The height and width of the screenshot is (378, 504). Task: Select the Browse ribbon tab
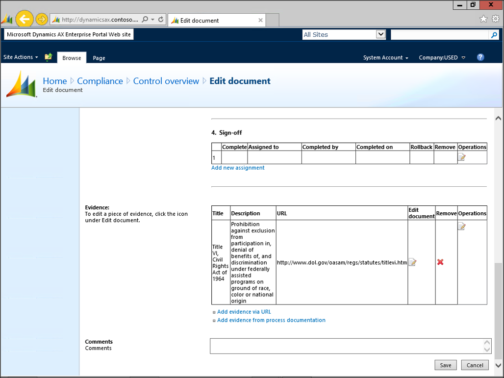click(x=72, y=58)
